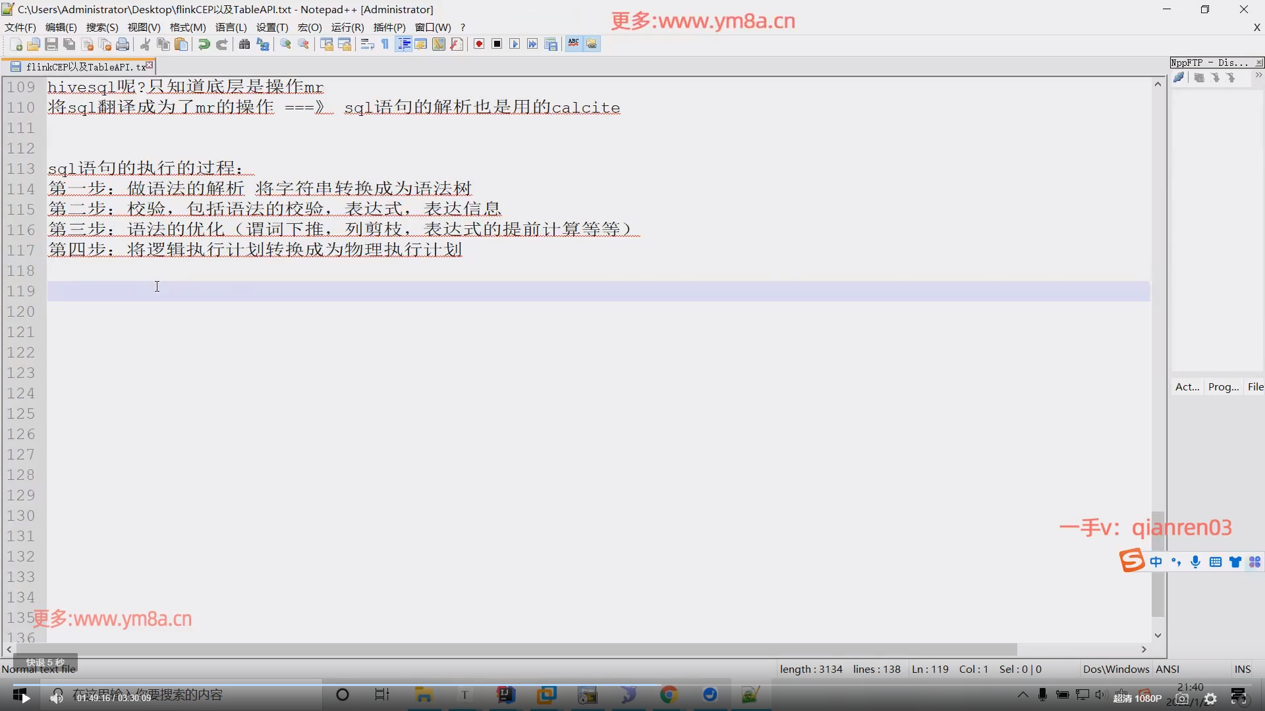Screen dimensions: 1265x711
Task: Click the Print toolbar icon
Action: click(x=123, y=44)
